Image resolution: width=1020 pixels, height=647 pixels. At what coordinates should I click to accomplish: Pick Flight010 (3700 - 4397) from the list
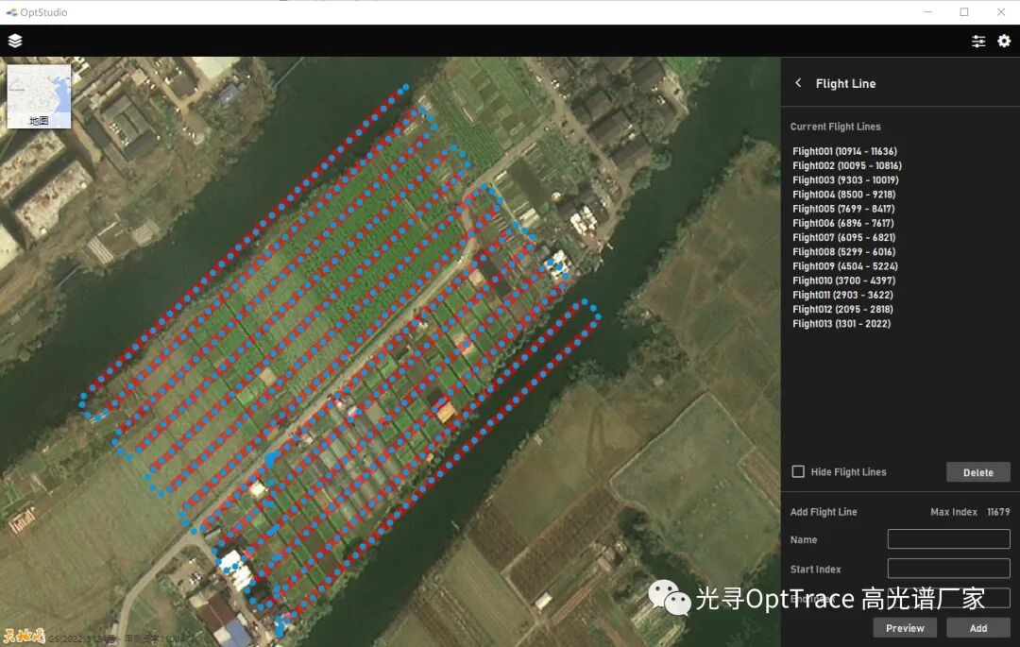(x=843, y=281)
